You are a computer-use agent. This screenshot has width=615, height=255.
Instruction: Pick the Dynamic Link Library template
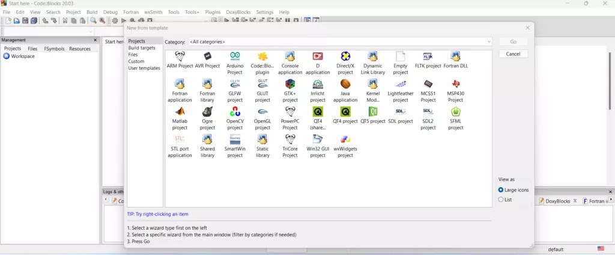point(373,63)
